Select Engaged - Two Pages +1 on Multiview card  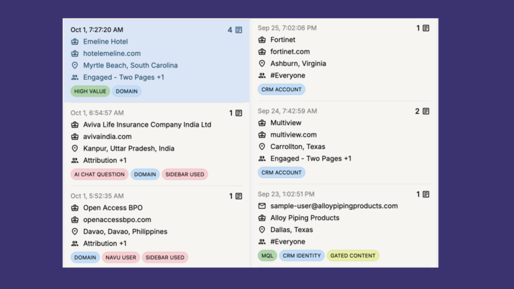(x=311, y=159)
